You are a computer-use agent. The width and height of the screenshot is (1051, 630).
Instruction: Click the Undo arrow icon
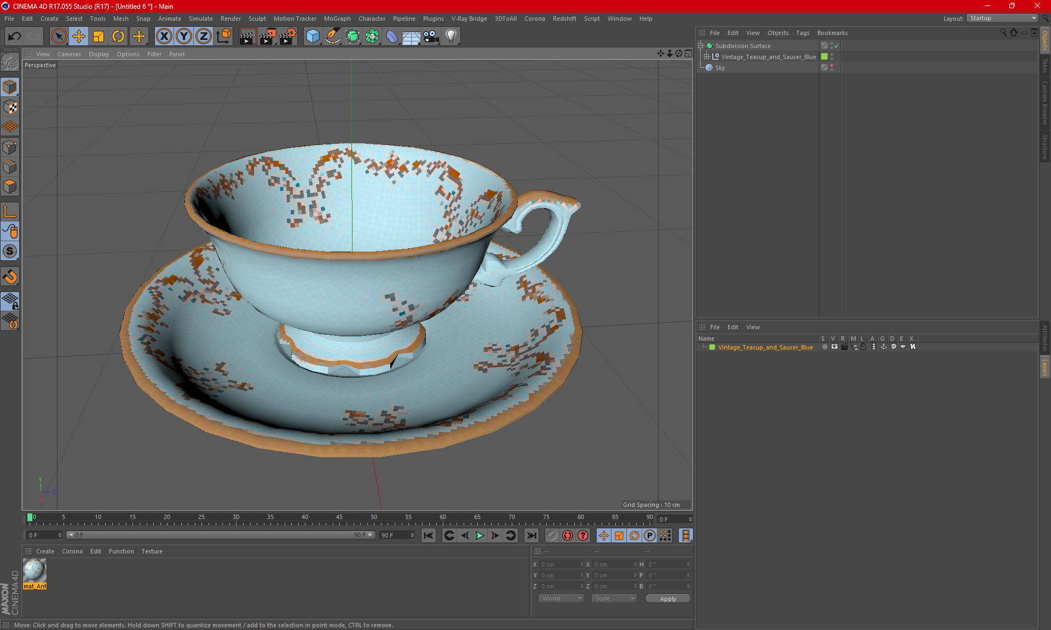pos(15,37)
